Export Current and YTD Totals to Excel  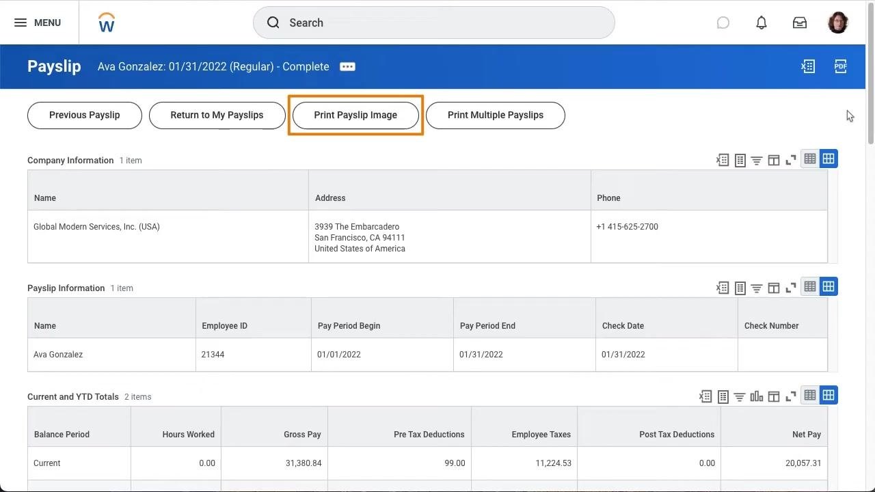705,396
